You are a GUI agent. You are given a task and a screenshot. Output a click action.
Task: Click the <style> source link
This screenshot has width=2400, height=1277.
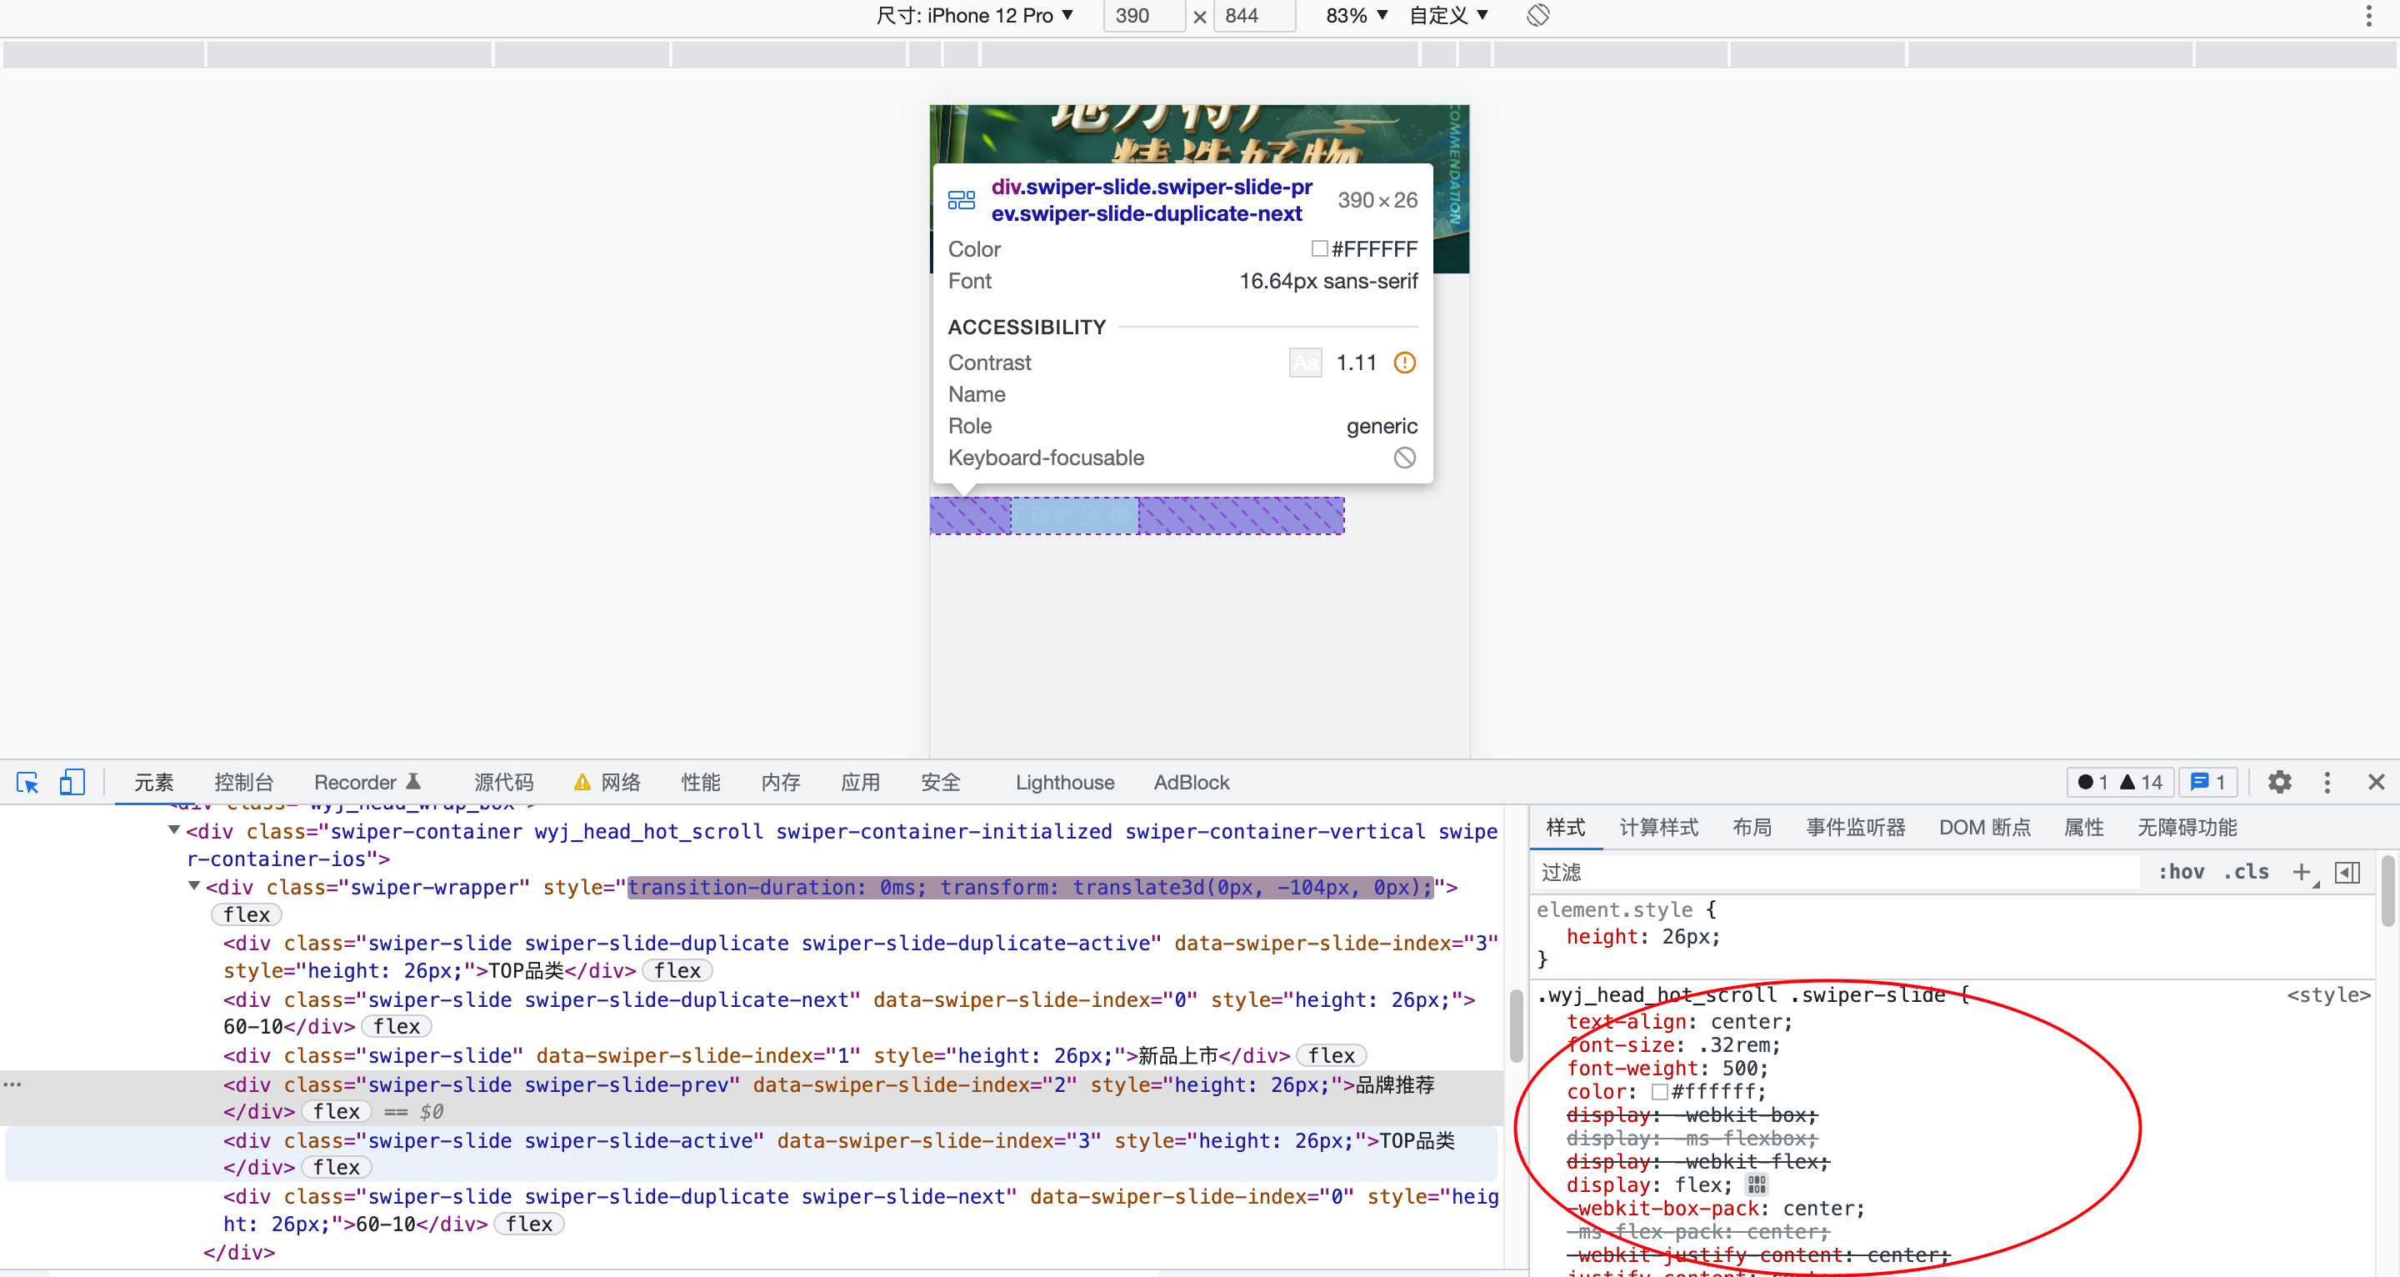(2327, 994)
